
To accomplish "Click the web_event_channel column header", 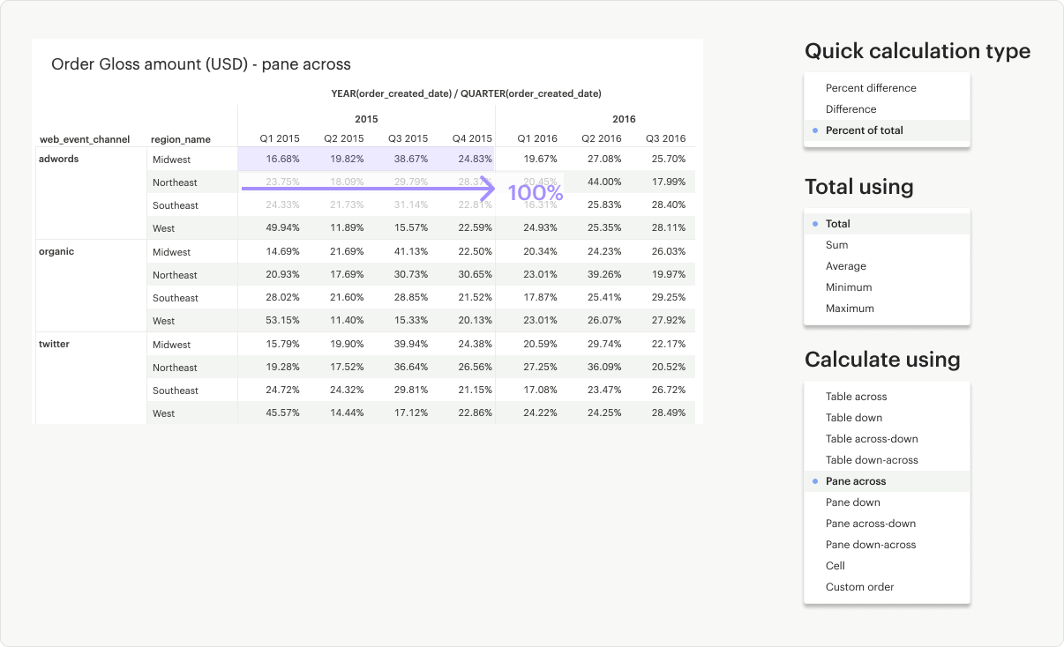I will 85,139.
